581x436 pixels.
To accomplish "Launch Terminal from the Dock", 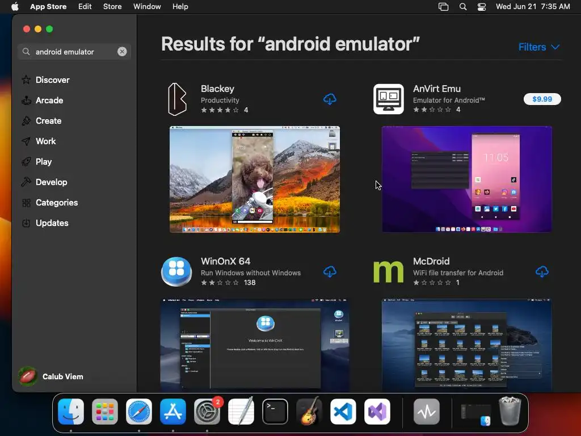I will pos(275,412).
